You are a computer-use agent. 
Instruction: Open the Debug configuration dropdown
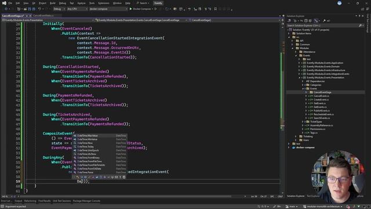click(x=59, y=9)
